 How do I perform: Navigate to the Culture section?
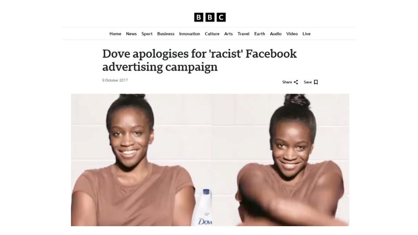tap(212, 34)
